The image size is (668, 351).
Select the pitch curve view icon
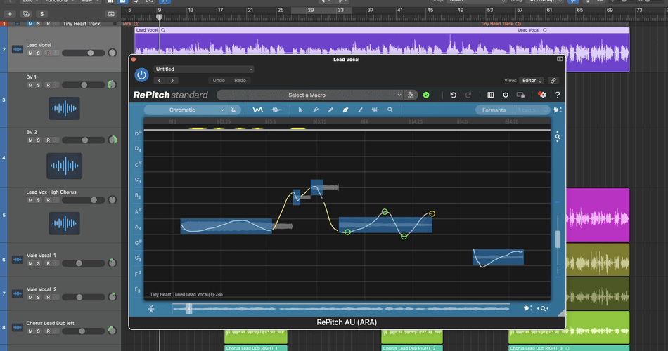point(258,110)
